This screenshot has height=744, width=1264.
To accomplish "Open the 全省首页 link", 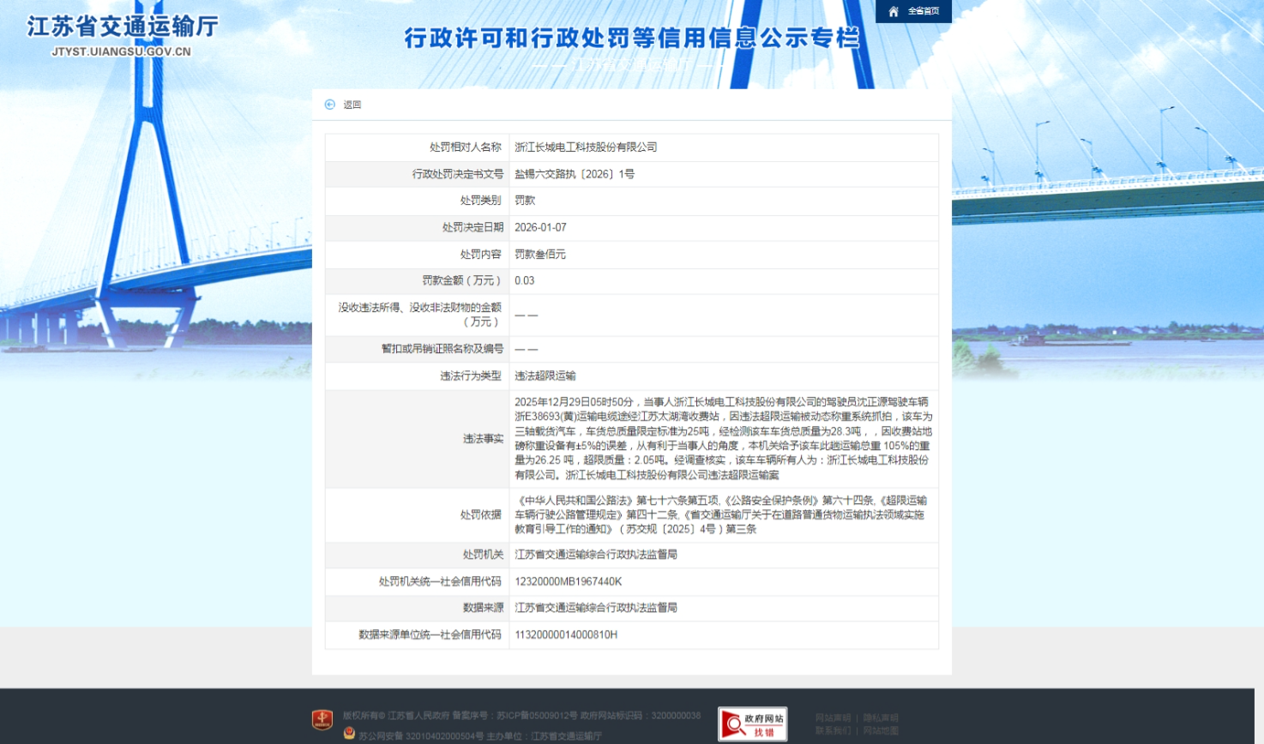I will [924, 11].
